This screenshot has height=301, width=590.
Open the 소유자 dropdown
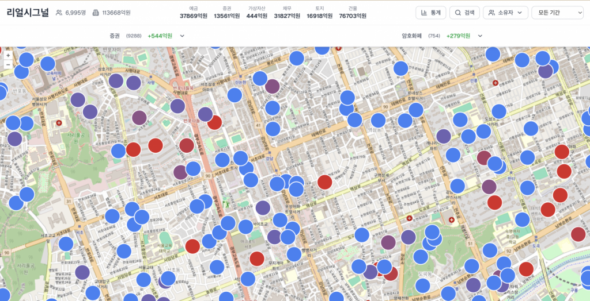505,13
